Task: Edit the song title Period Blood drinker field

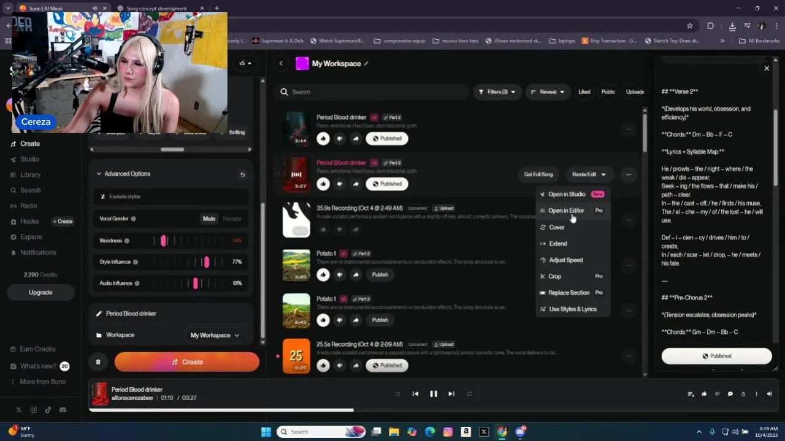Action: (171, 314)
